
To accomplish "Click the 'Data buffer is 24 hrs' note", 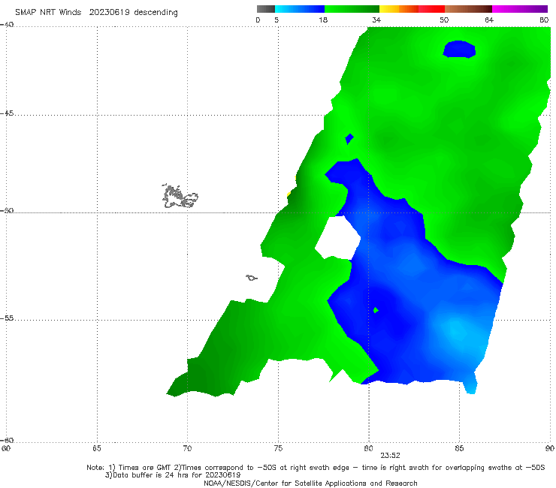I will tap(173, 475).
